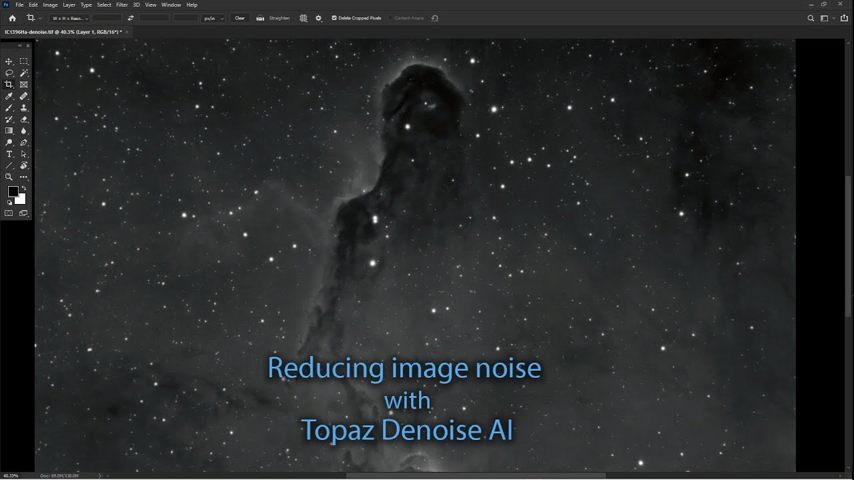Open the Window menu
This screenshot has height=480, width=854.
[171, 5]
